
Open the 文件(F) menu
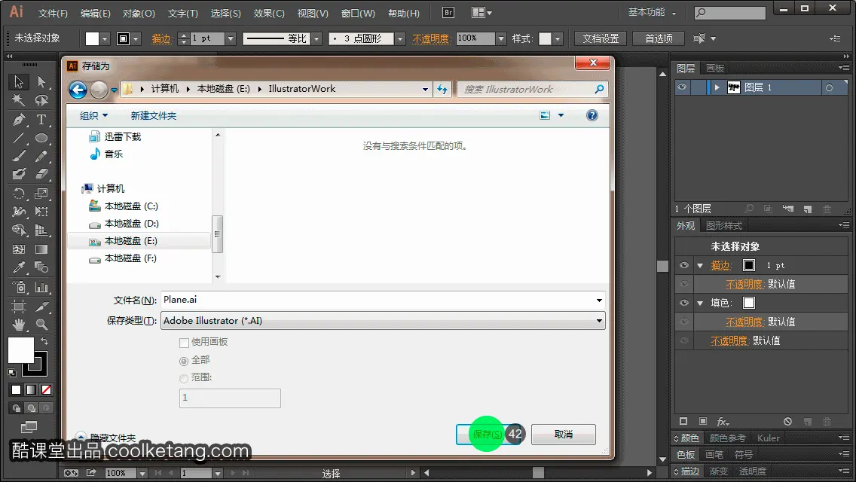click(x=53, y=13)
